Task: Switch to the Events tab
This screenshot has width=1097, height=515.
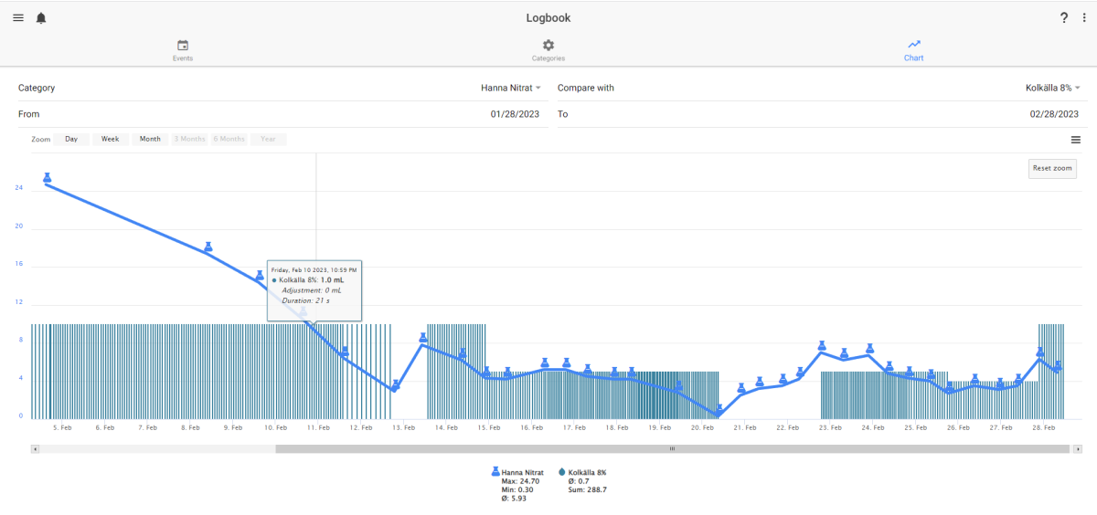Action: pyautogui.click(x=183, y=50)
